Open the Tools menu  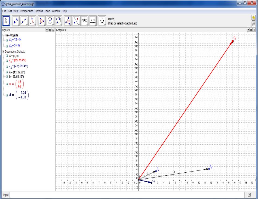47,11
